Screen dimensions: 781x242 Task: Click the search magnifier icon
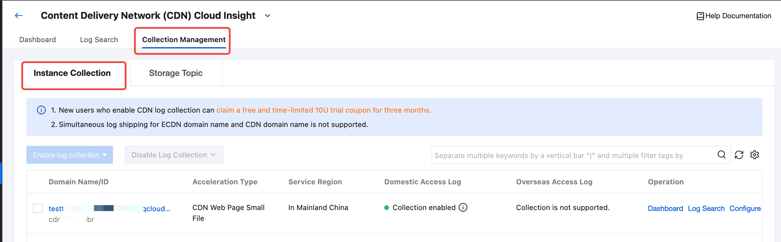pos(722,155)
